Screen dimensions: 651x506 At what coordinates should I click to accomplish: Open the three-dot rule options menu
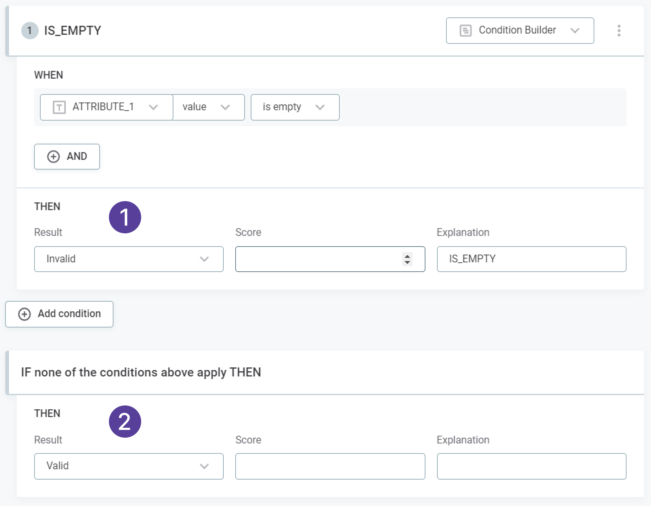pos(619,31)
